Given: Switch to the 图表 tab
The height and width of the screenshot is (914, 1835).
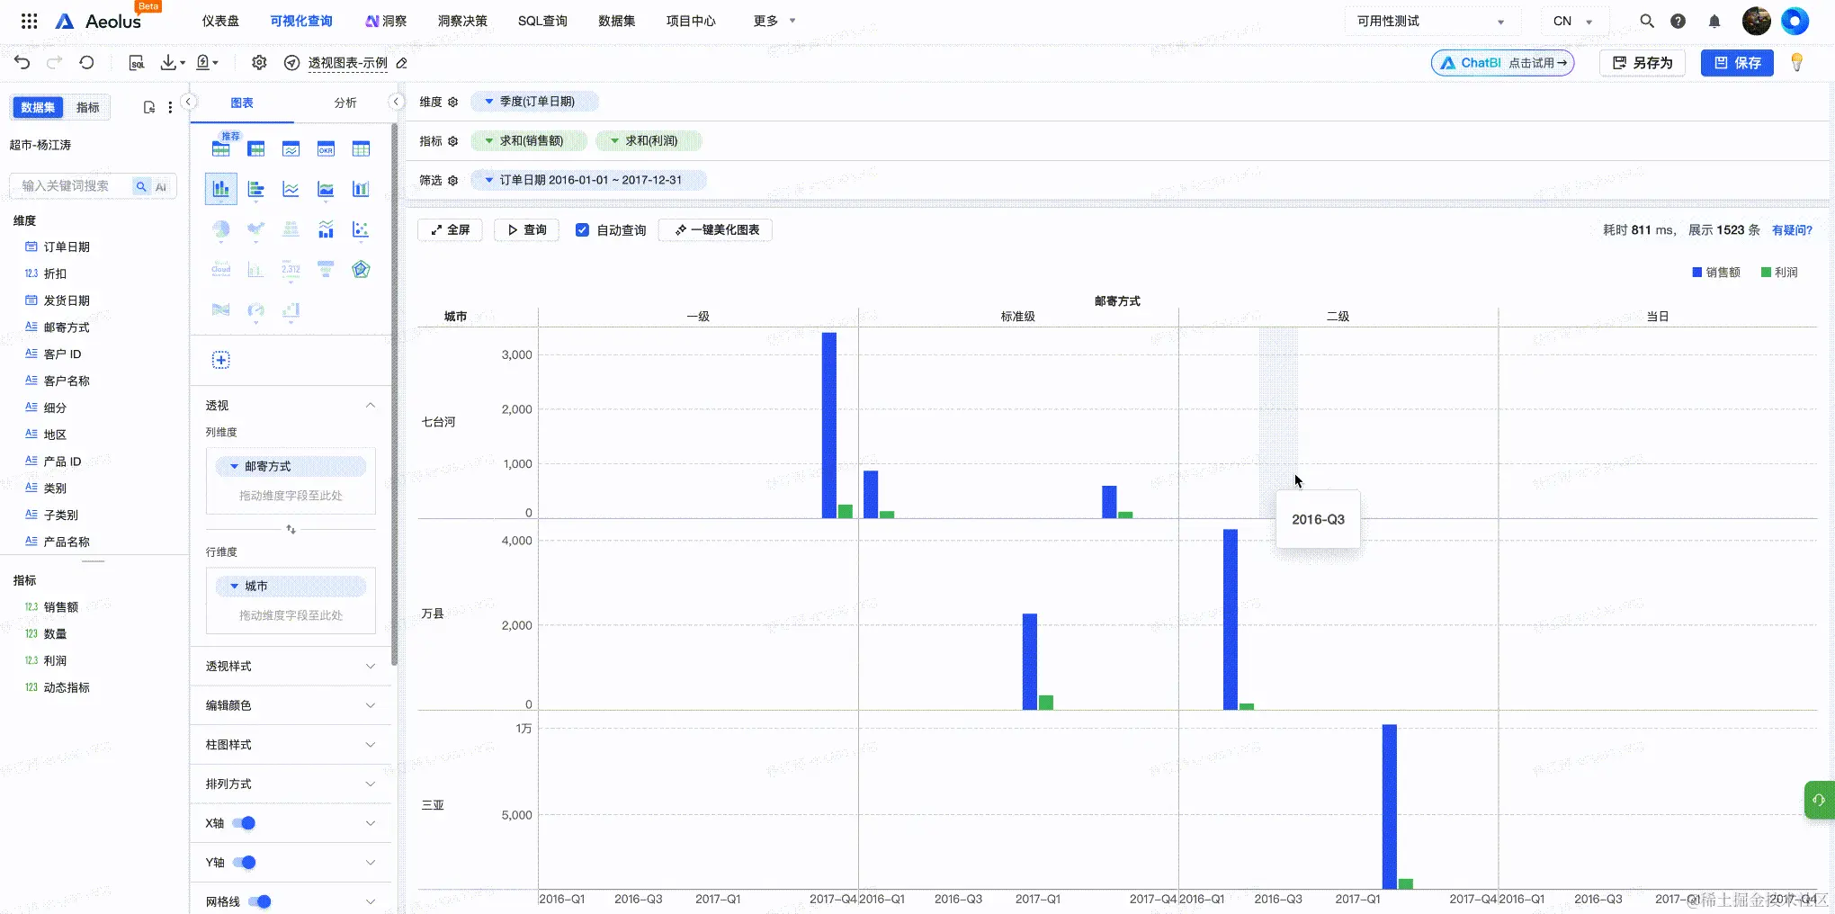Looking at the screenshot, I should (x=242, y=103).
